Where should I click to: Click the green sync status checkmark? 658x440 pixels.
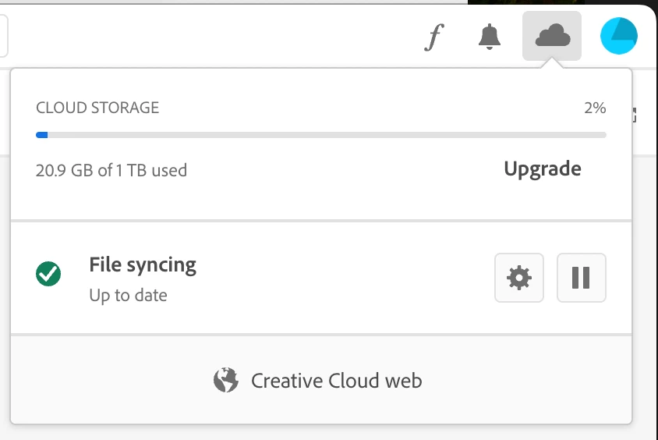49,274
